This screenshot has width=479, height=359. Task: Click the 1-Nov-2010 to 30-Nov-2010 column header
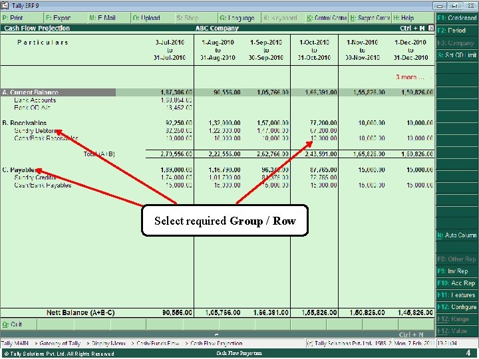tap(363, 50)
